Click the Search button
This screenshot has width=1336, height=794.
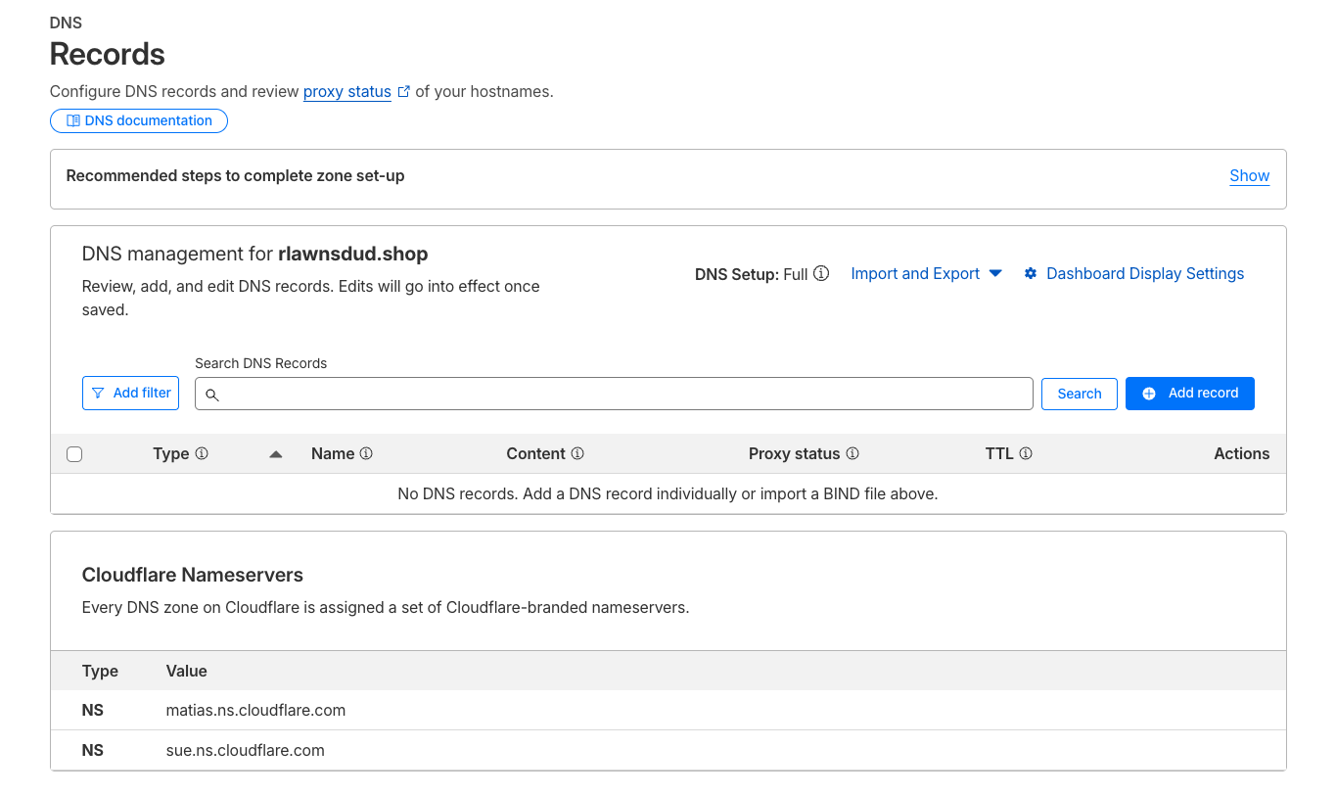click(1079, 394)
